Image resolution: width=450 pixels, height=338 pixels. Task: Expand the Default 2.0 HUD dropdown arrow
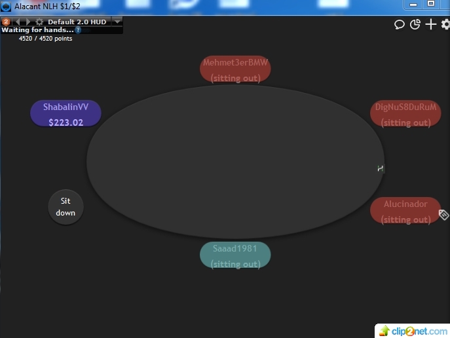(117, 22)
